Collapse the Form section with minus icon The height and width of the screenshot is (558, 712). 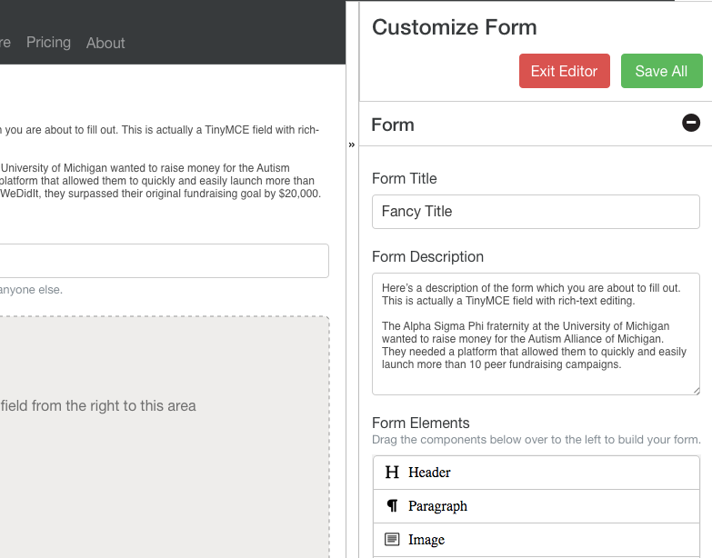[x=691, y=123]
